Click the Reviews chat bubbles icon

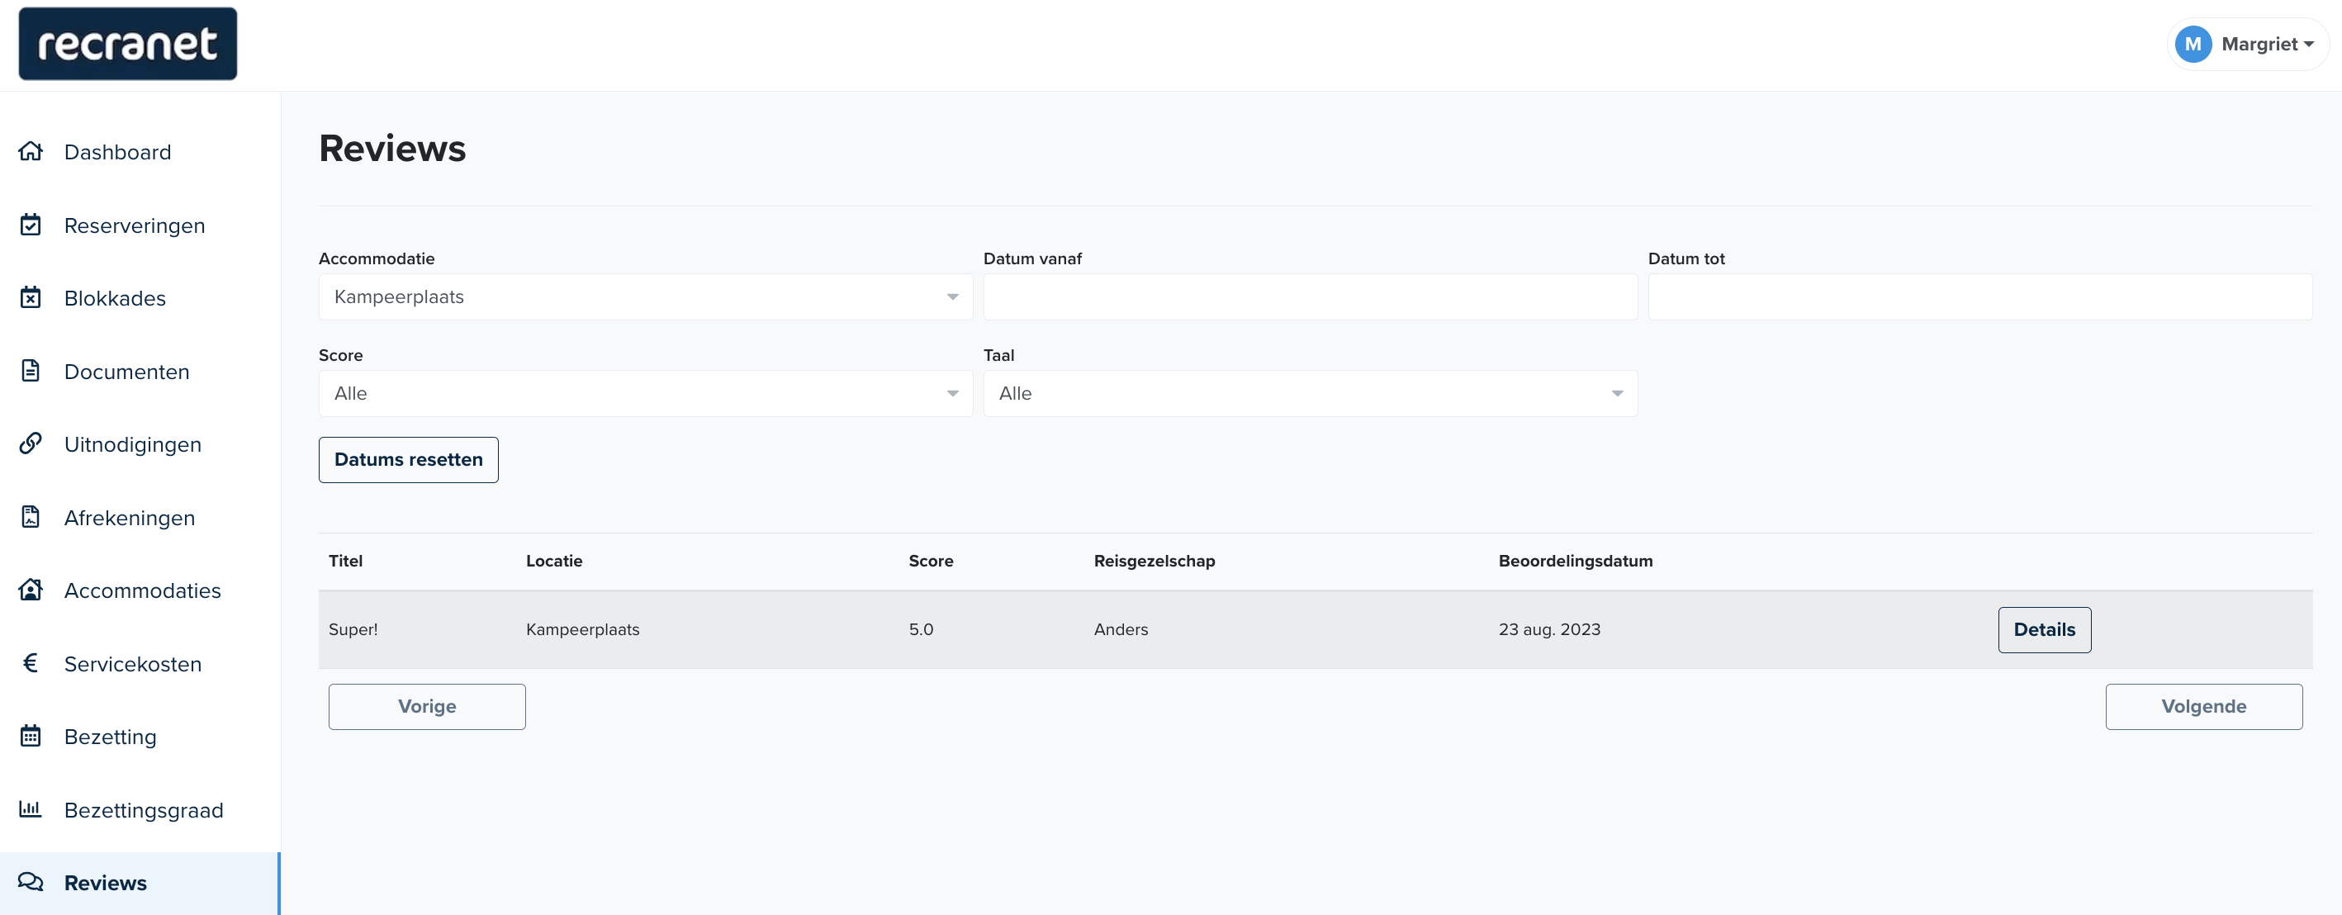pyautogui.click(x=31, y=882)
